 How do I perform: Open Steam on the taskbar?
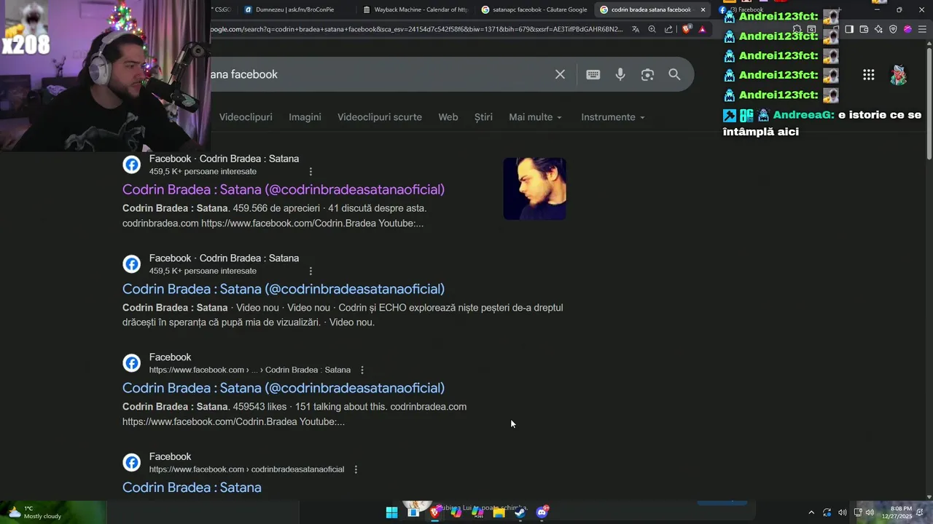coord(520,512)
